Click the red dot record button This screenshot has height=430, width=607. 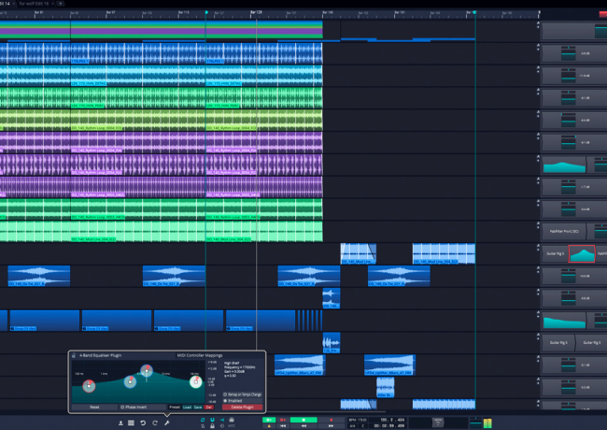331,420
